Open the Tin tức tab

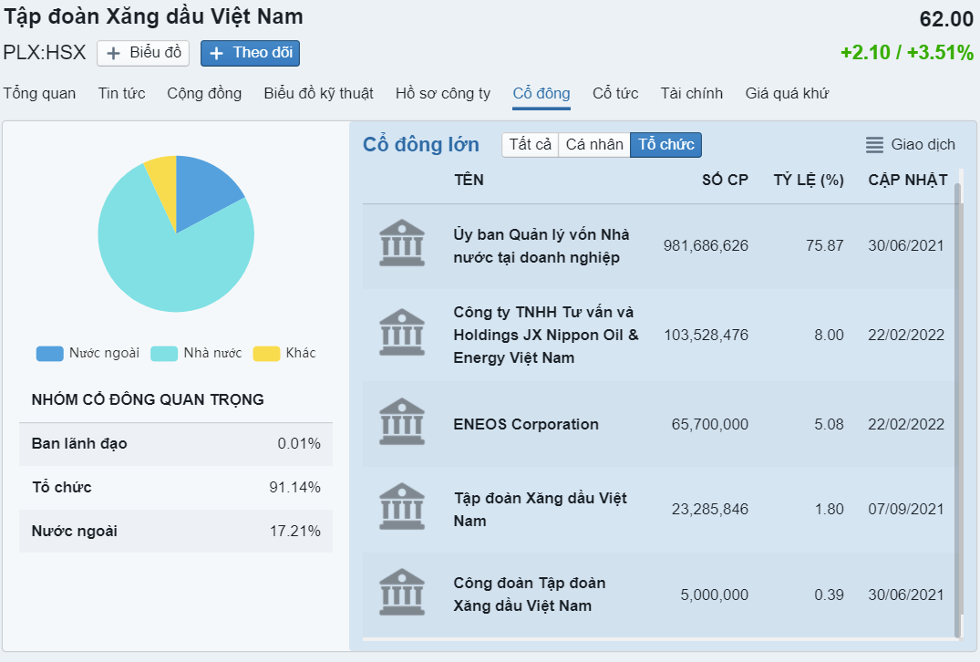coord(121,94)
